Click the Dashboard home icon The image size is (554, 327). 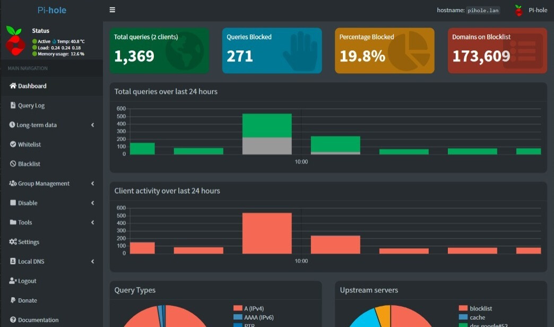click(13, 85)
